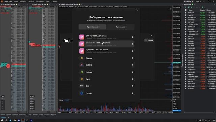Screen dimensions: 216x122
Task: Click the green plus icon in quotes toolbar
Action: point(185,7)
